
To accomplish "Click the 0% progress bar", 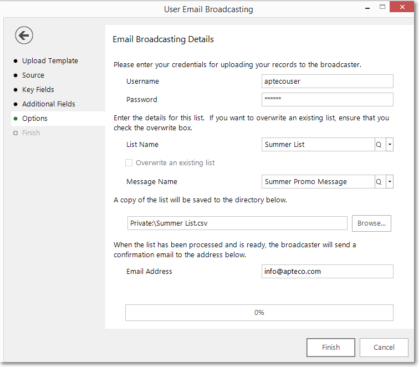I will (x=259, y=313).
